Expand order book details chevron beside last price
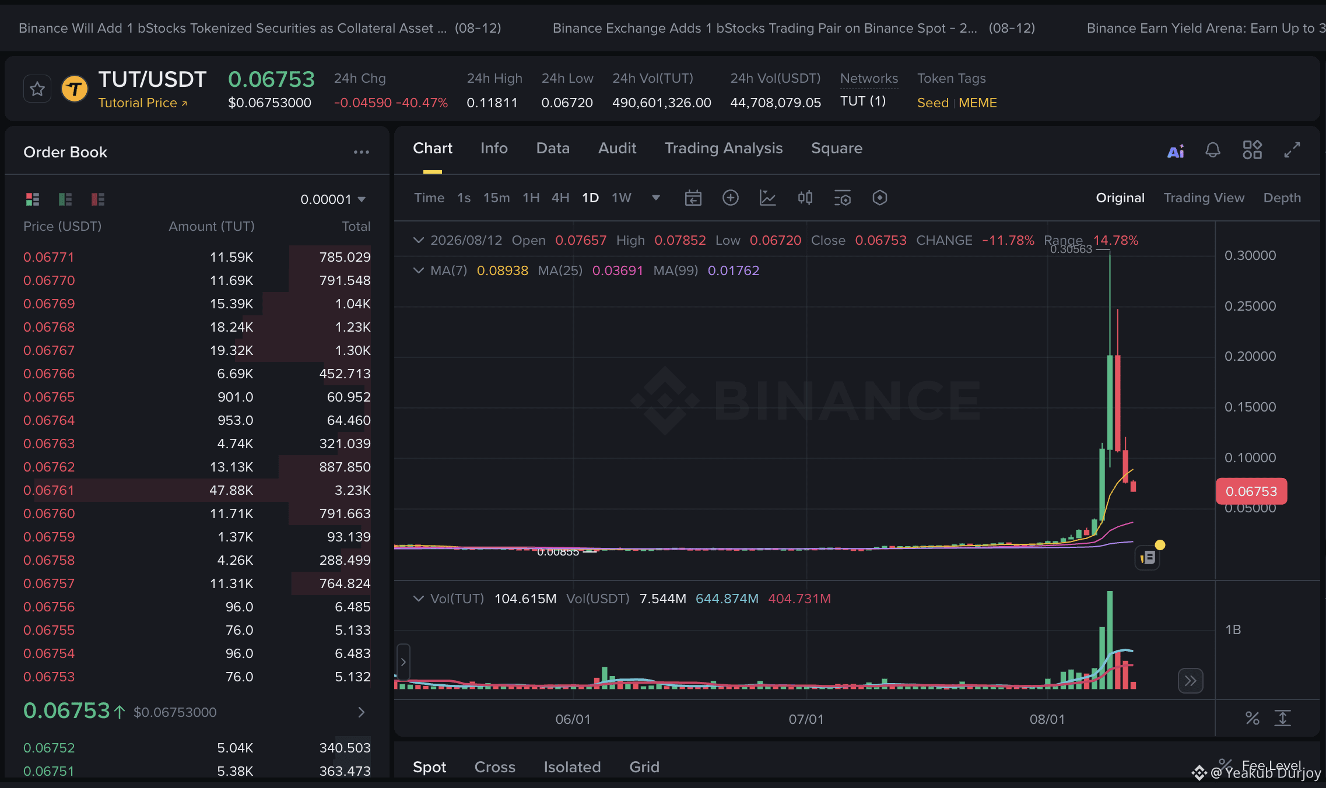Viewport: 1326px width, 788px height. [362, 712]
